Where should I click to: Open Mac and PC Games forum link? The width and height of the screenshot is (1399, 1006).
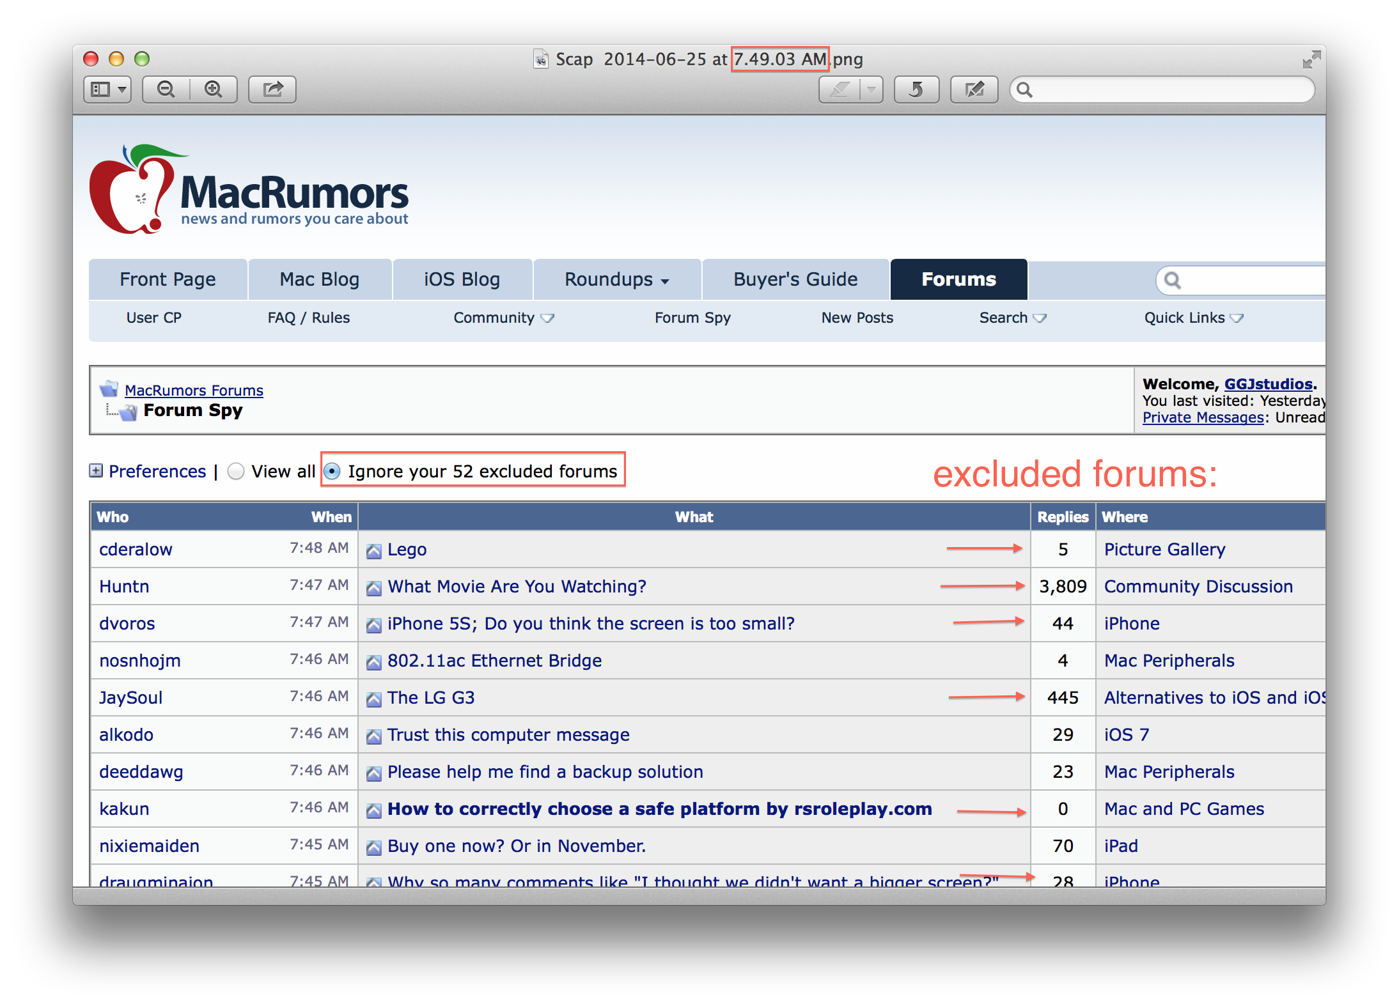1184,809
